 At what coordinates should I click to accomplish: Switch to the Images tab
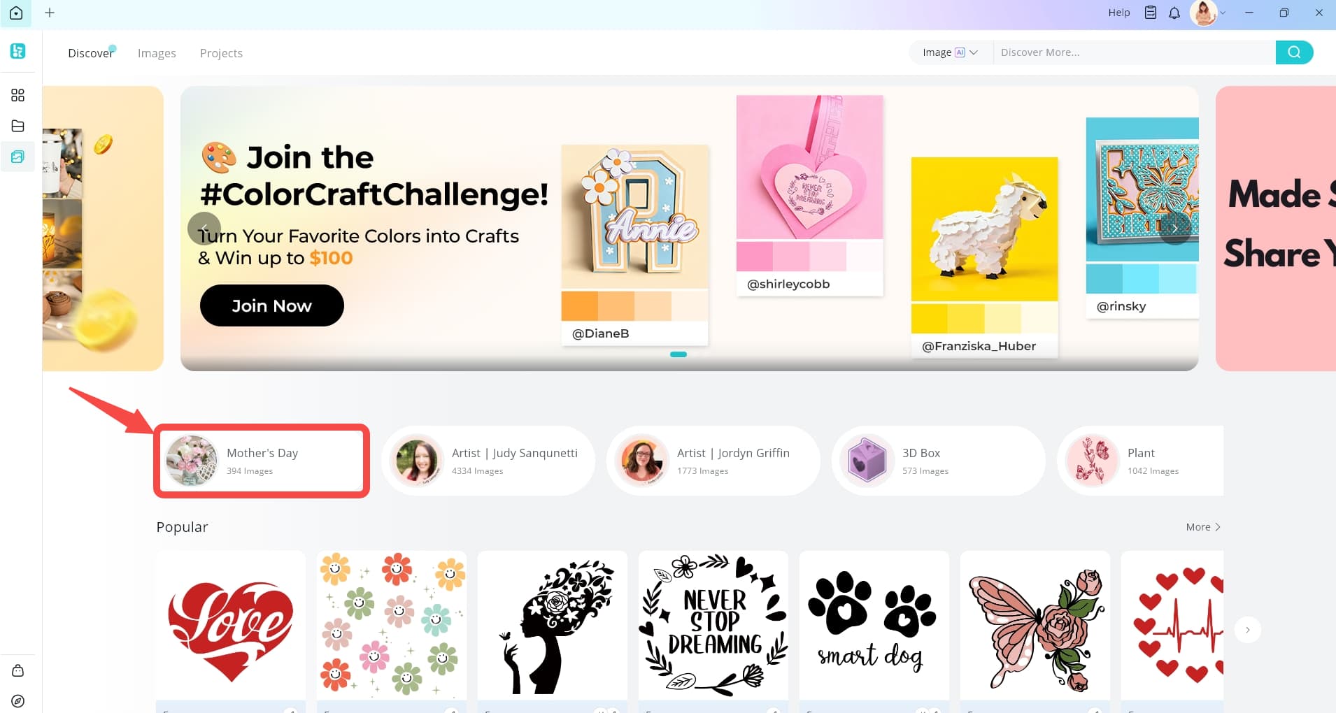pos(157,53)
